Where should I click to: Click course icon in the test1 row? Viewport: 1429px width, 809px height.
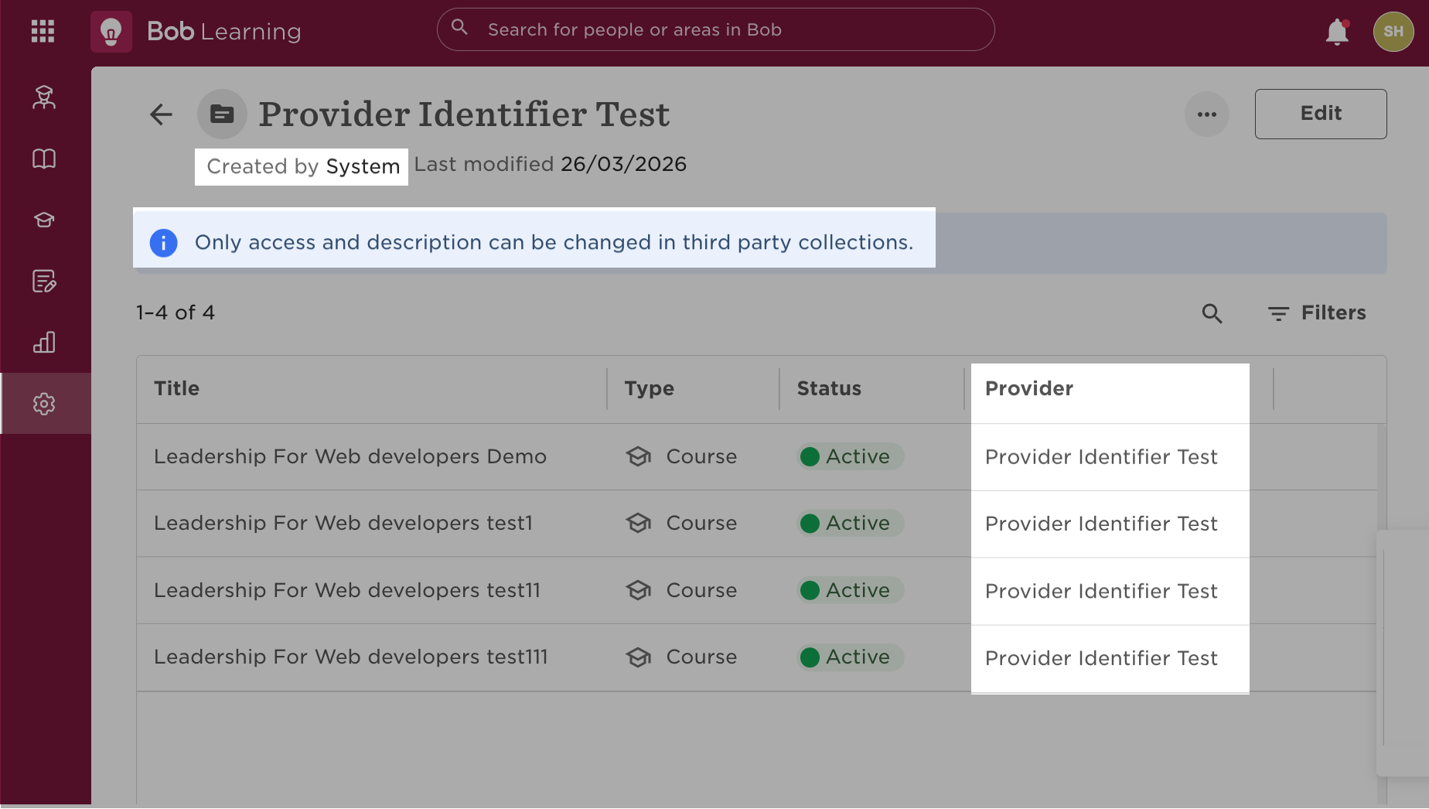[x=639, y=523]
